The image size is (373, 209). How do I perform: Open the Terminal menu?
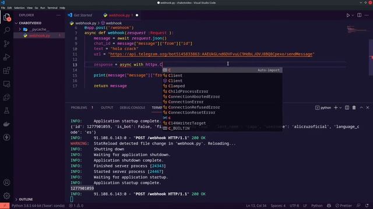[x=52, y=8]
